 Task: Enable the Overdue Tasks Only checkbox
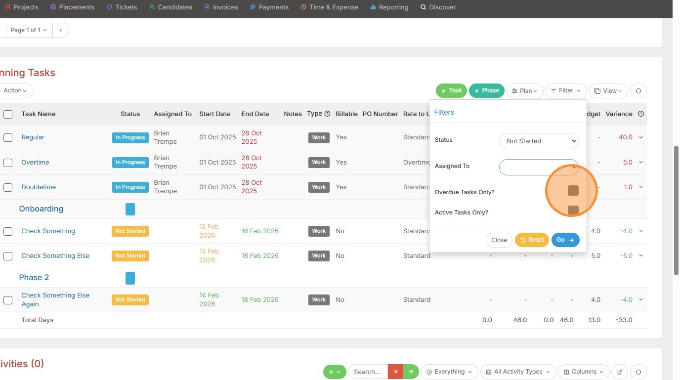click(573, 191)
